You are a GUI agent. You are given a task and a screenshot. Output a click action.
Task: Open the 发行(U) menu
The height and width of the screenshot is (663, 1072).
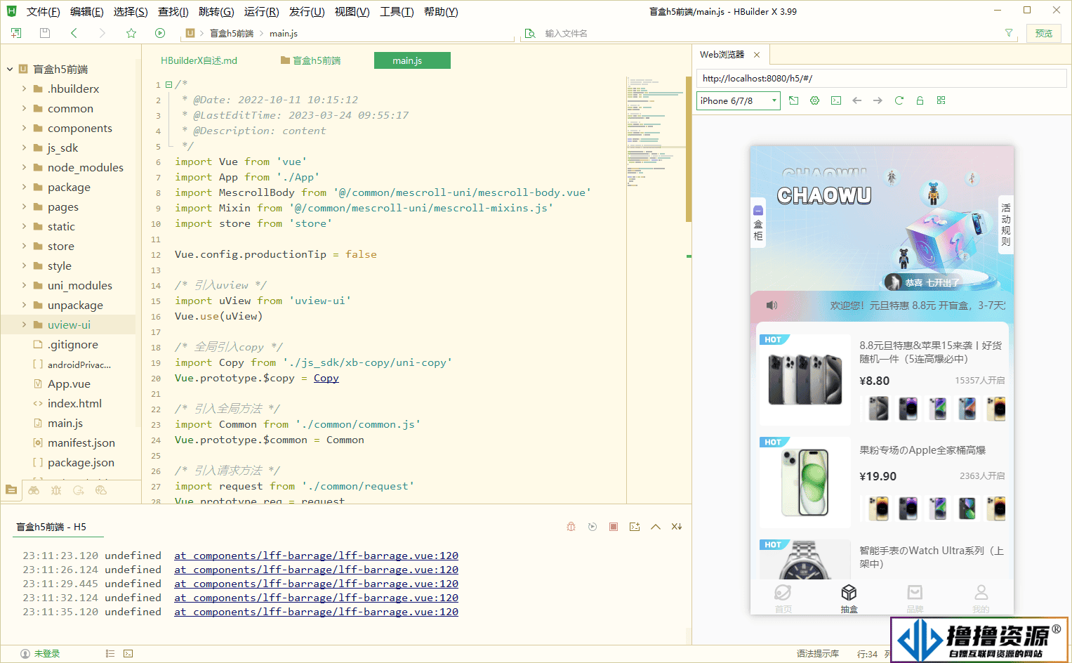tap(307, 12)
